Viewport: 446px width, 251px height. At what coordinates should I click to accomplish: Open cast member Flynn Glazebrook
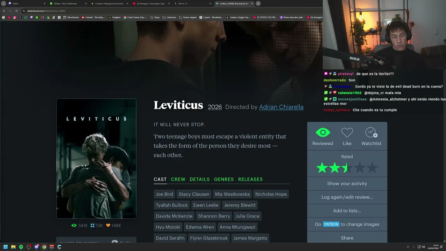tap(209, 238)
